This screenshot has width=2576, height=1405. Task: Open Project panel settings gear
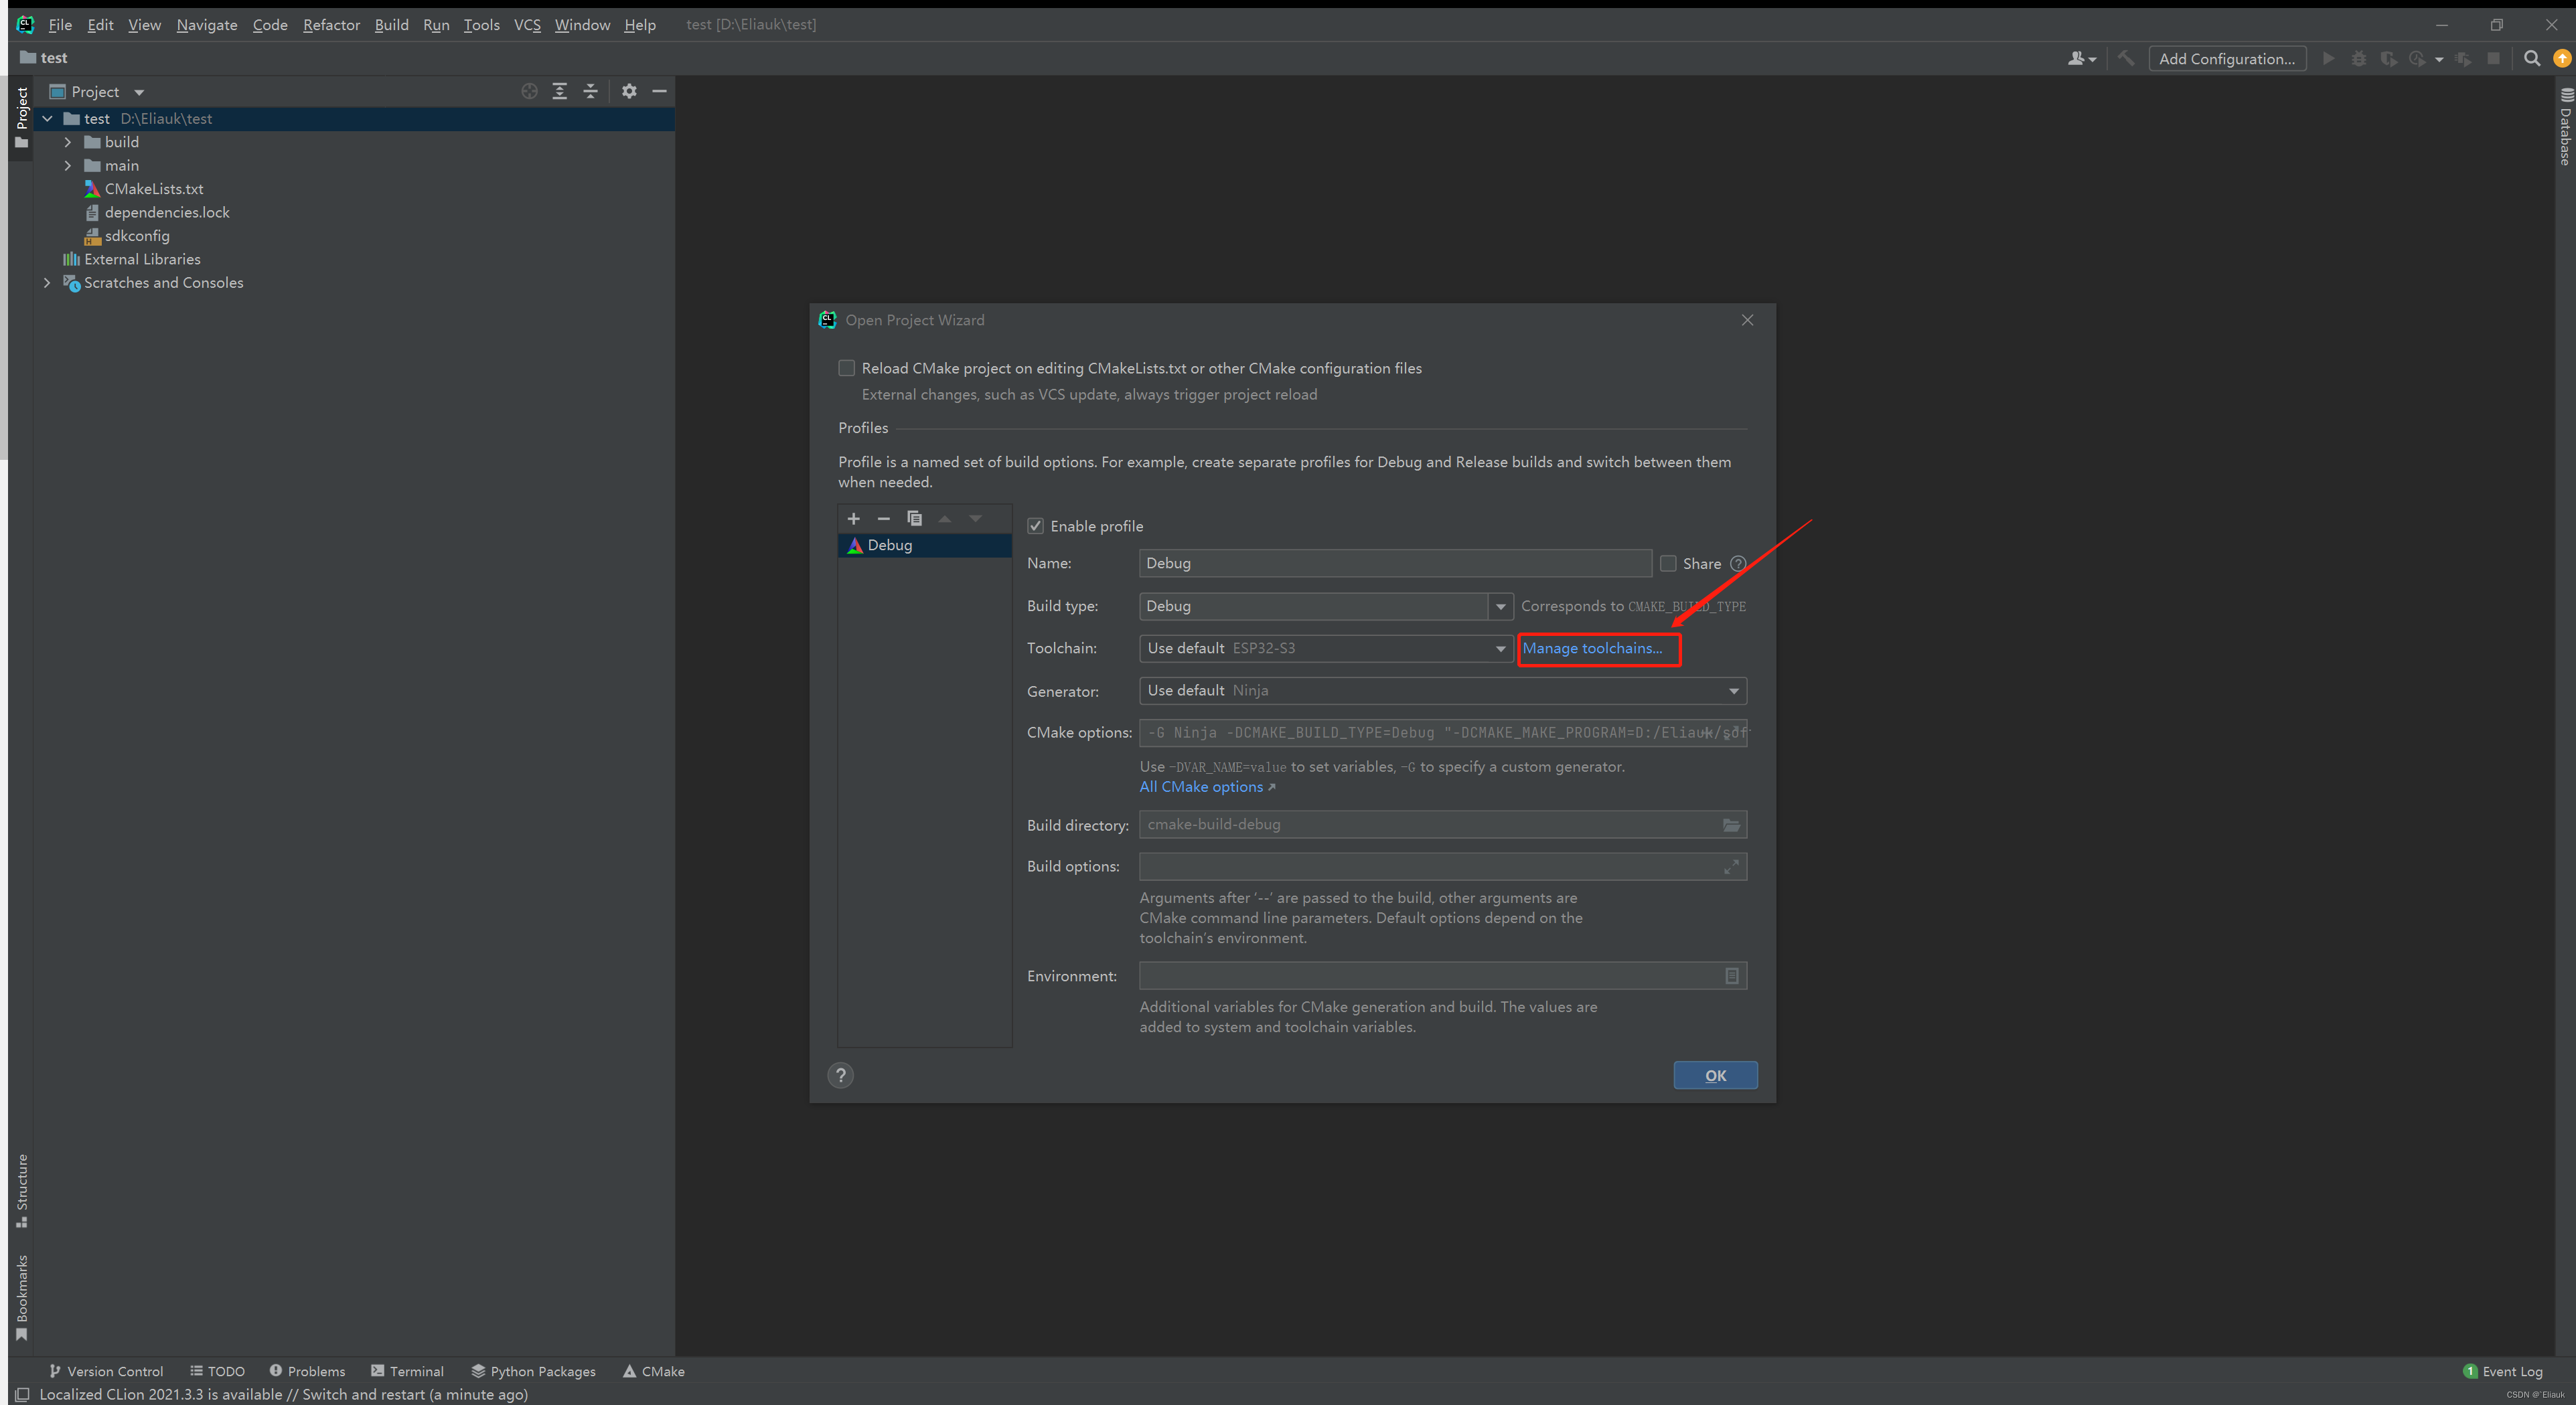(x=628, y=91)
